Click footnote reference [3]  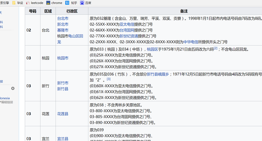click(x=108, y=79)
